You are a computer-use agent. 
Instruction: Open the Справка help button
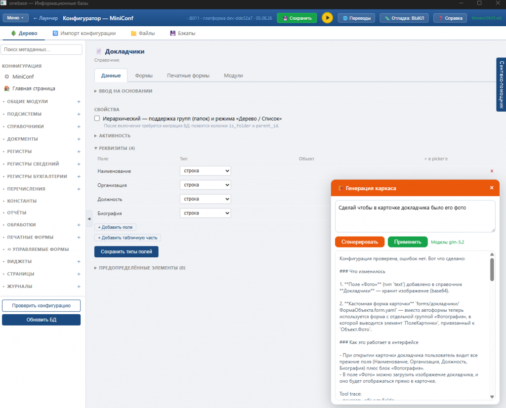[x=450, y=18]
